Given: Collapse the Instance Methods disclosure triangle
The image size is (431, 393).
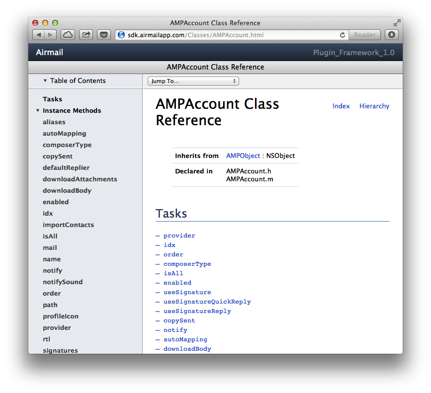Looking at the screenshot, I should tap(38, 110).
